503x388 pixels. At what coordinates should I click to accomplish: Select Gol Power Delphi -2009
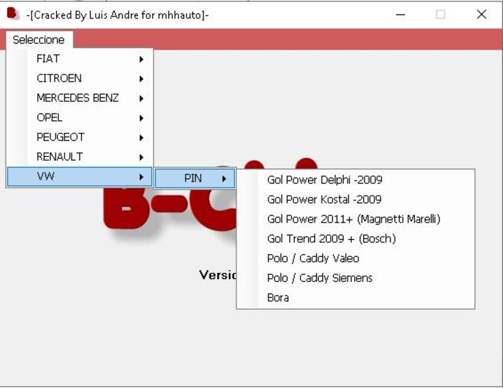[x=325, y=180]
